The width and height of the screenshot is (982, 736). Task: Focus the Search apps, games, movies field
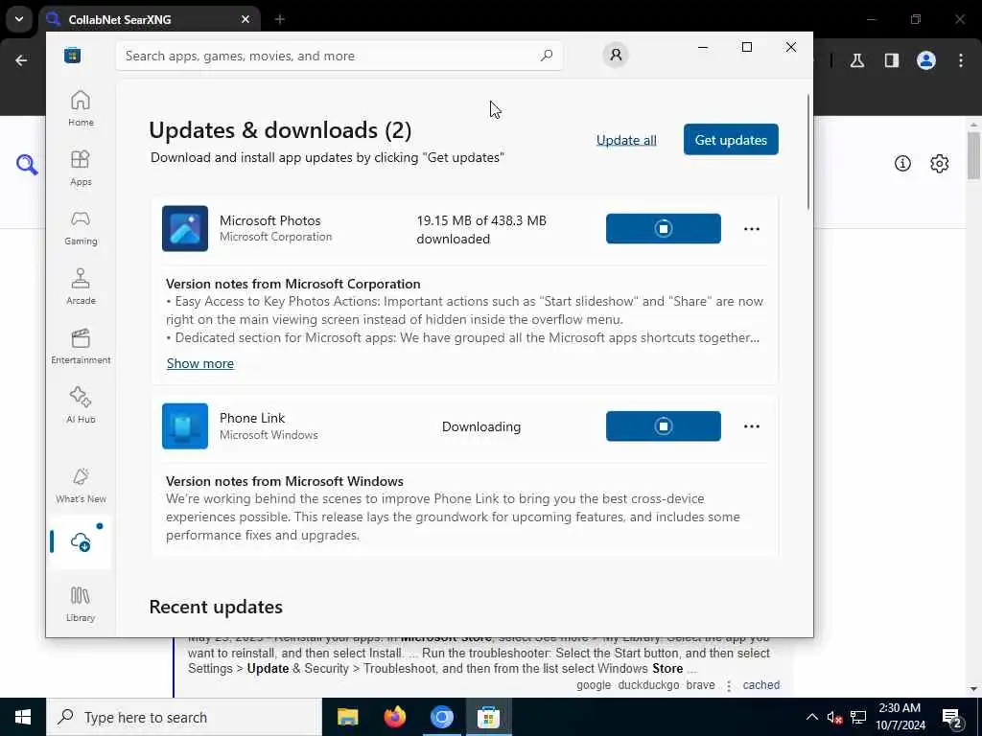coord(339,56)
